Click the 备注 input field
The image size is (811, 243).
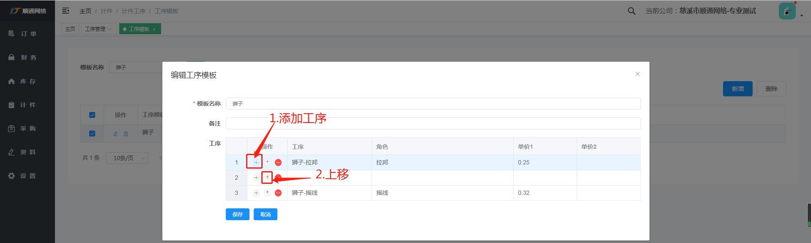pyautogui.click(x=433, y=123)
